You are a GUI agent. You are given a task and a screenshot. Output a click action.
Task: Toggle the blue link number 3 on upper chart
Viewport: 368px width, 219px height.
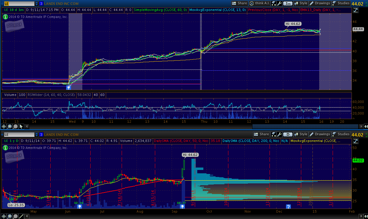41,3
